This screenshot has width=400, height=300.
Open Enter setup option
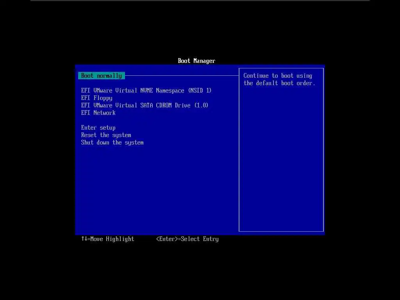(x=98, y=128)
